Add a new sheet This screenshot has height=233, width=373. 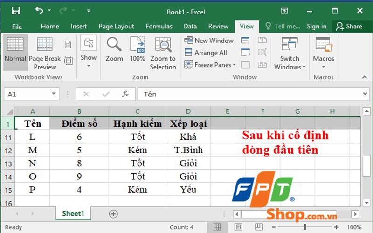[113, 214]
